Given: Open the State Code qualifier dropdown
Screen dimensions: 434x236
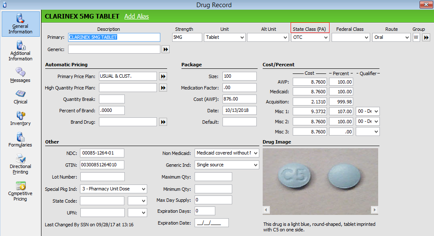Looking at the screenshot, I should (x=137, y=201).
